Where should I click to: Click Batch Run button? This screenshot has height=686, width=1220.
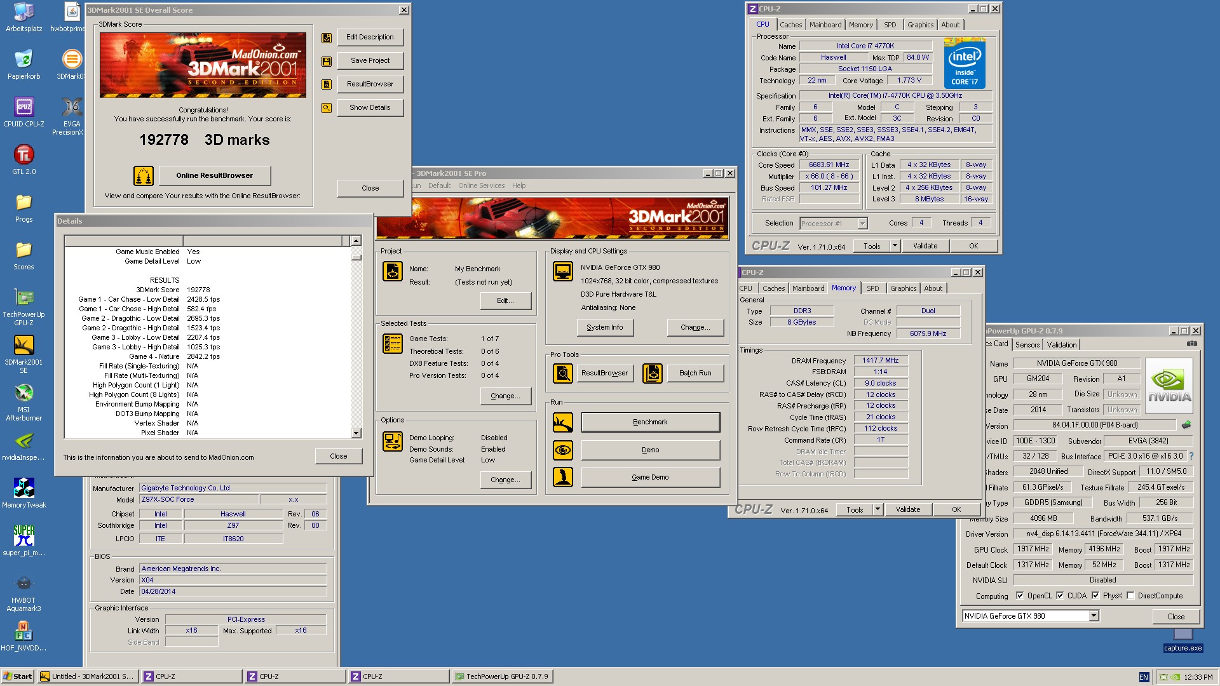point(695,373)
